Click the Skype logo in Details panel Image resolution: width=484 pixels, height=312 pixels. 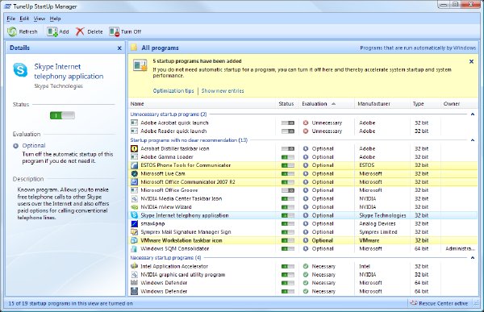(x=20, y=70)
